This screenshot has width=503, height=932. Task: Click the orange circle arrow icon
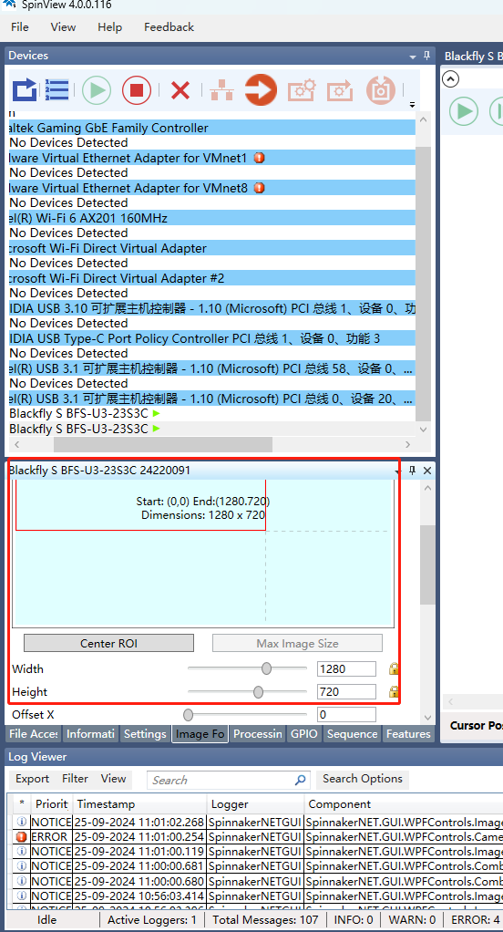[261, 89]
